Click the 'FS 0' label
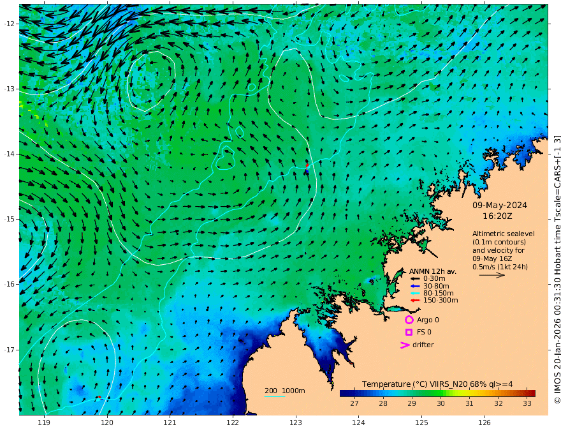The width and height of the screenshot is (561, 434). 424,333
